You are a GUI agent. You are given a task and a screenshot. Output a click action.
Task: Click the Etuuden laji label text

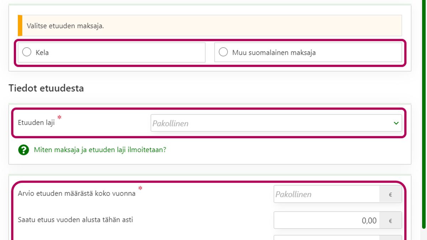(36, 123)
